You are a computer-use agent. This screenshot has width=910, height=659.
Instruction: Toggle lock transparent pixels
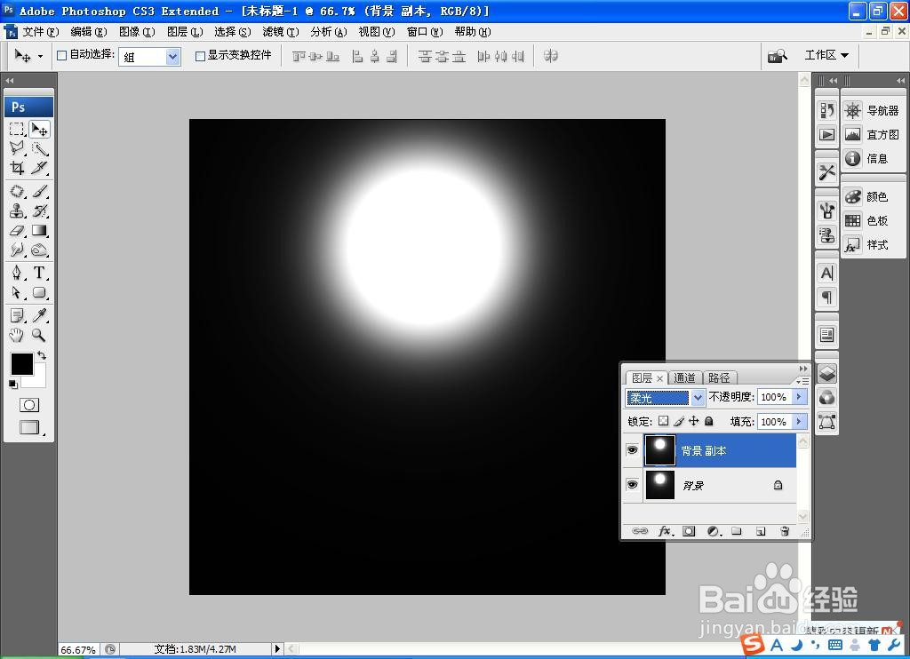pos(663,421)
